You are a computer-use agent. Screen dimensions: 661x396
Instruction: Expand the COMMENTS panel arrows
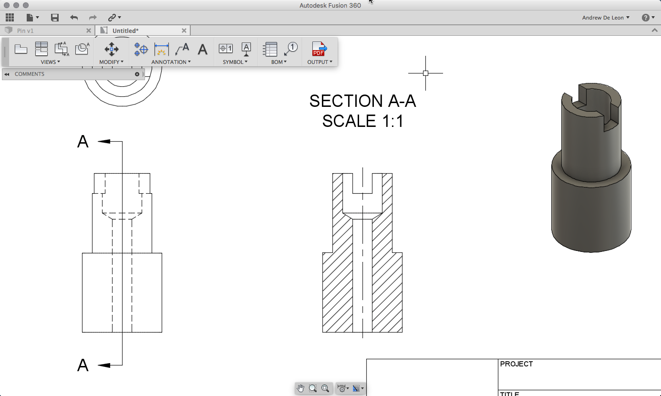coord(7,74)
